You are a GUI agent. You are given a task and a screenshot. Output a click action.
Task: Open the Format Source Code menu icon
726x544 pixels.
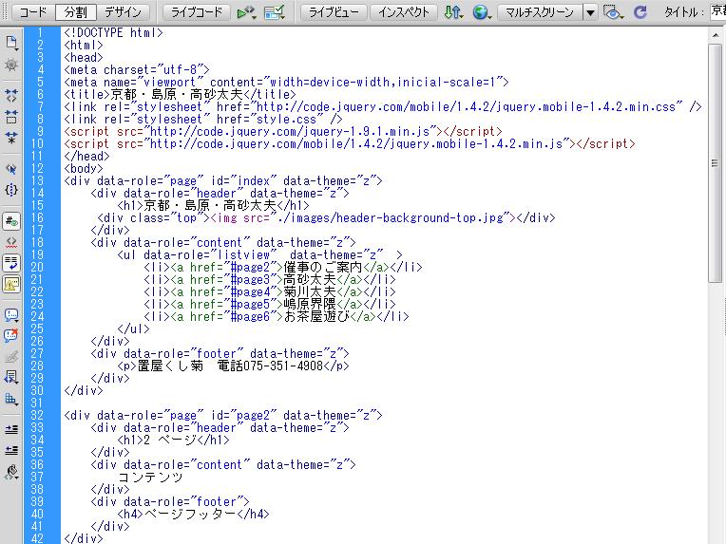tap(11, 472)
